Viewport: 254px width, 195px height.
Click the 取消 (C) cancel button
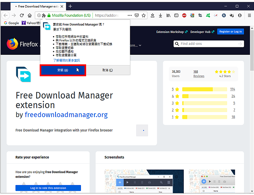108,70
